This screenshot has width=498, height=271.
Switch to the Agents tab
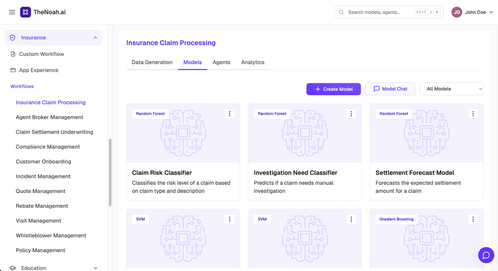(x=221, y=62)
